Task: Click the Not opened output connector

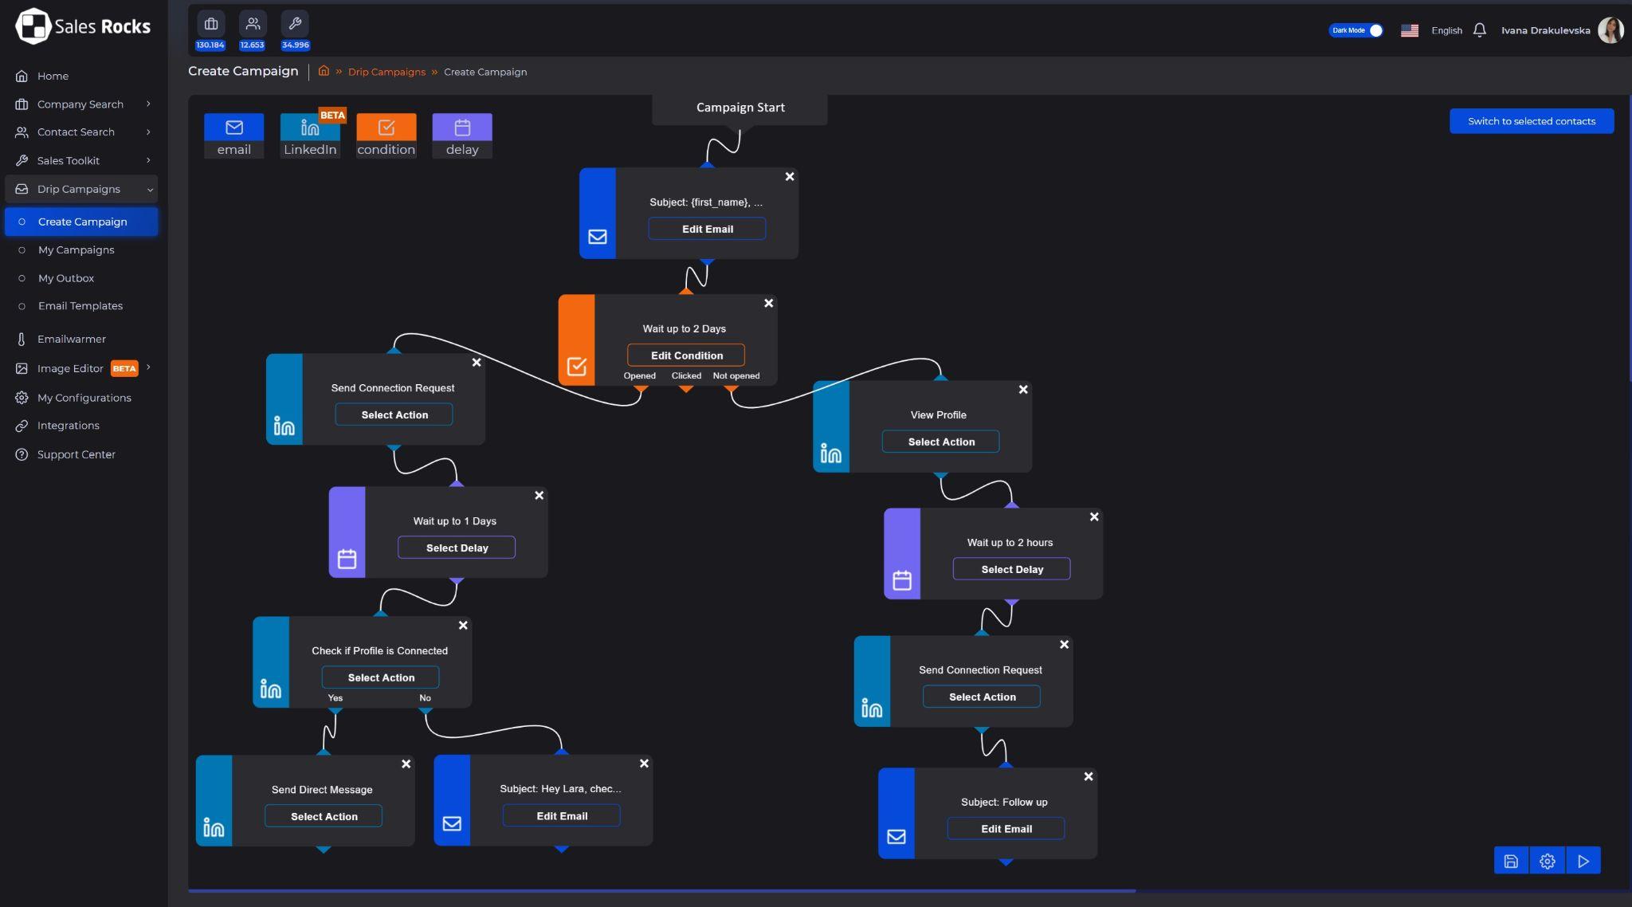Action: (x=732, y=388)
